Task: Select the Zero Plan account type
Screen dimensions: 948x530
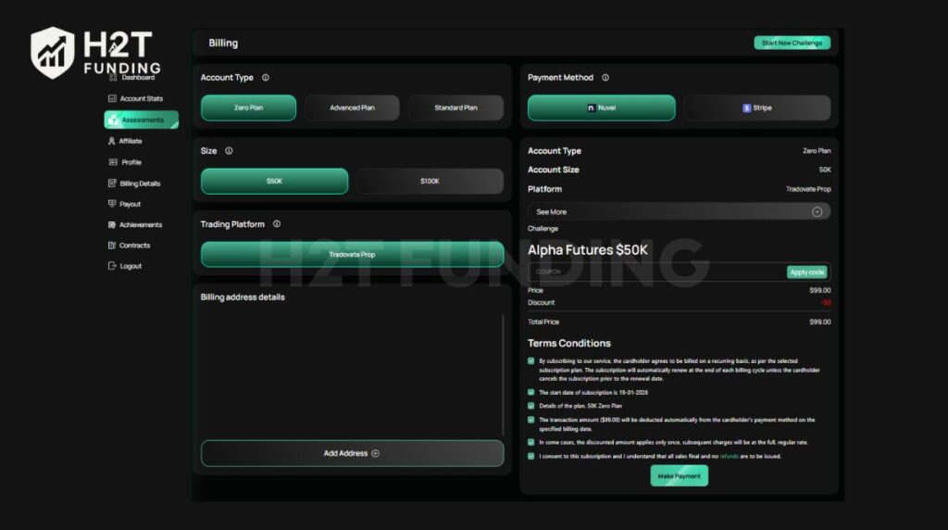Action: [x=248, y=107]
